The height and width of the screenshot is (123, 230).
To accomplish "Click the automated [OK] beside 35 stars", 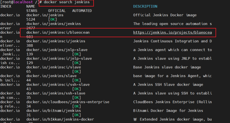I will coord(77,97).
